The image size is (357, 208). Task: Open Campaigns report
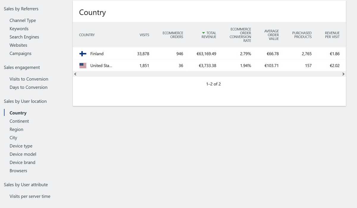pyautogui.click(x=21, y=54)
